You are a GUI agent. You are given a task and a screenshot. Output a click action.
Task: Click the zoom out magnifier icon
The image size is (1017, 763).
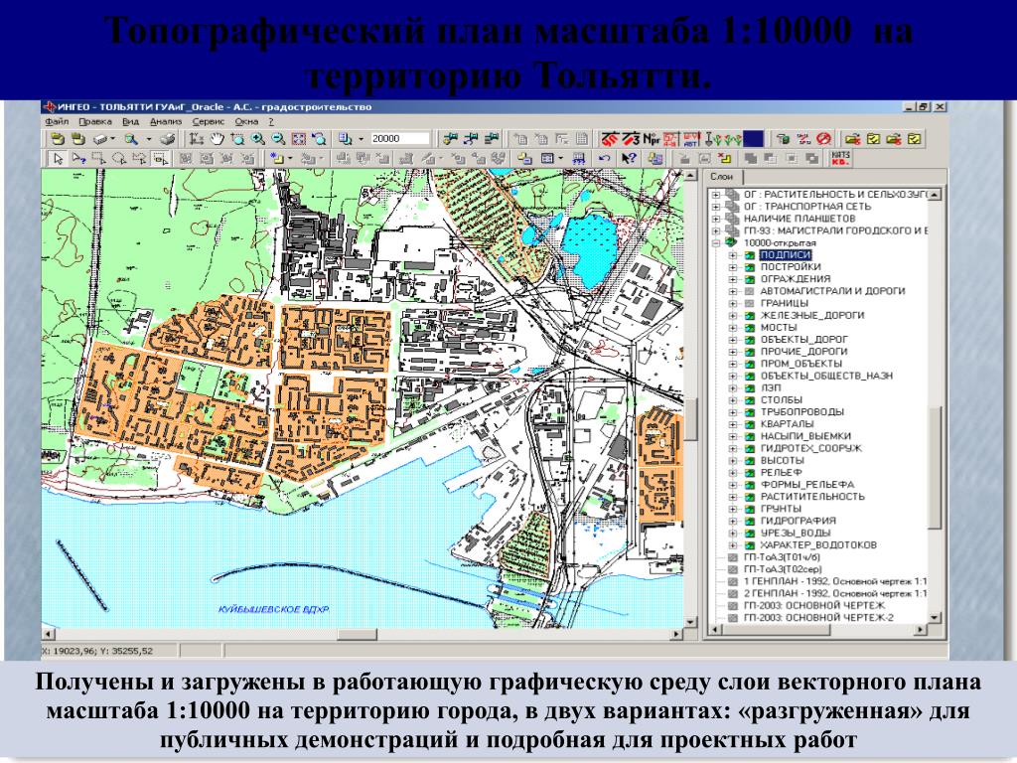click(x=277, y=139)
